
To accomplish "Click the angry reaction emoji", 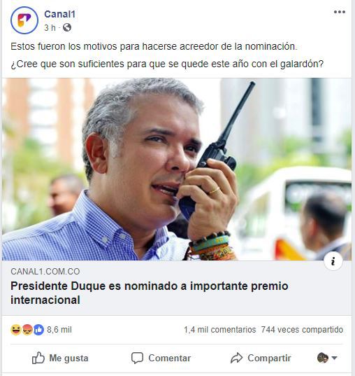I will 27,330.
